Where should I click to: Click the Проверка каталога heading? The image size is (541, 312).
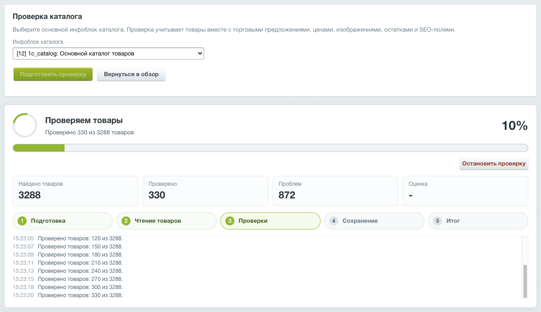pos(47,17)
